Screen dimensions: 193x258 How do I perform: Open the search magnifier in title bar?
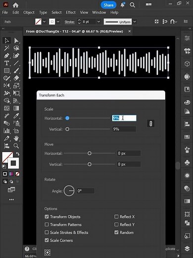click(132, 5)
